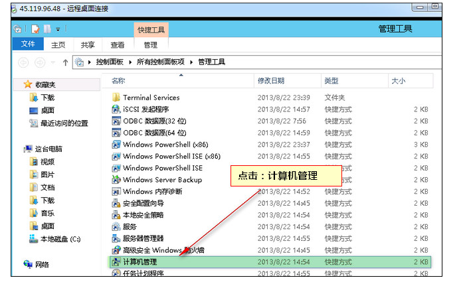Open the 文件 menu tab
Image resolution: width=473 pixels, height=290 pixels.
[28, 44]
